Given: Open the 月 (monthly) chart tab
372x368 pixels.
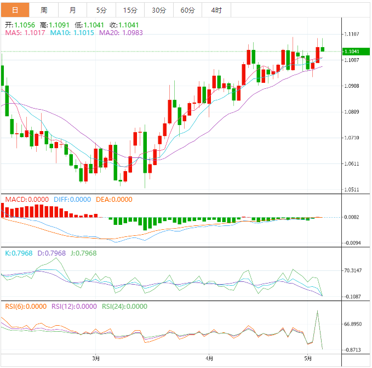Looking at the screenshot, I should coord(73,10).
